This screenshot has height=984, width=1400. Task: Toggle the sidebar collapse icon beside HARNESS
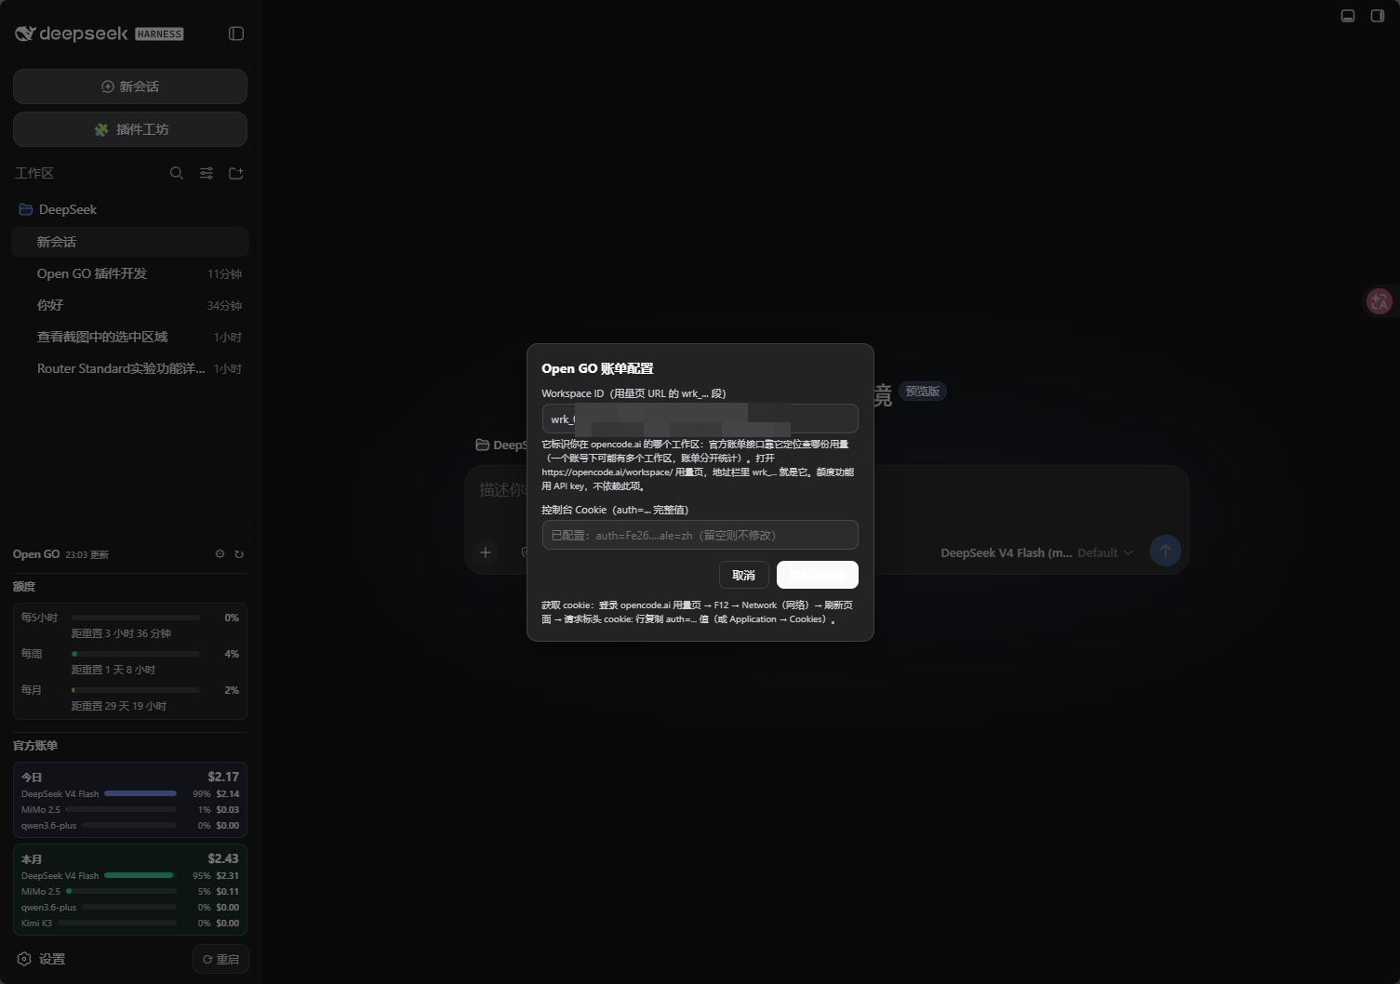coord(236,33)
